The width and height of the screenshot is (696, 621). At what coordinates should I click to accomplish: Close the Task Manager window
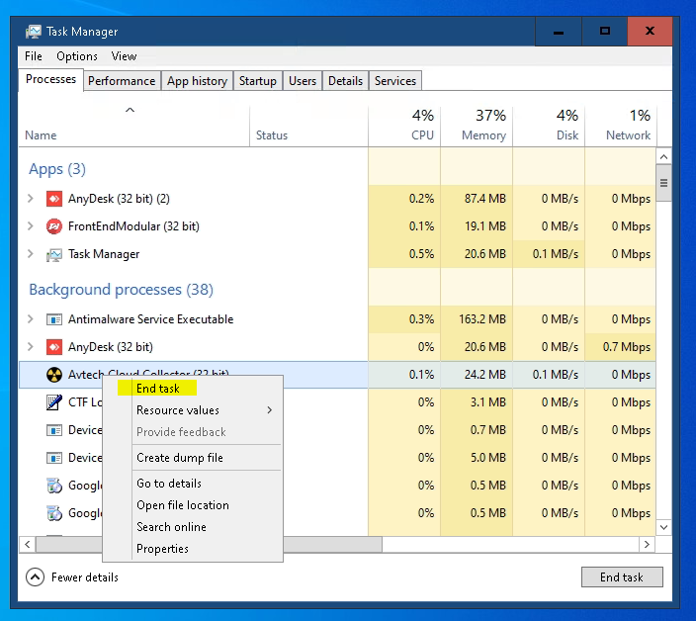tap(650, 32)
